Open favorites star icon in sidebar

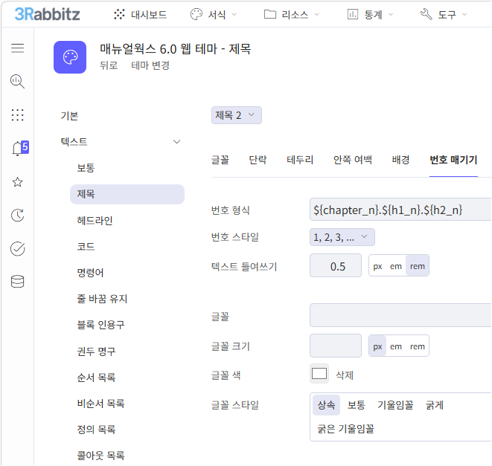coord(18,182)
